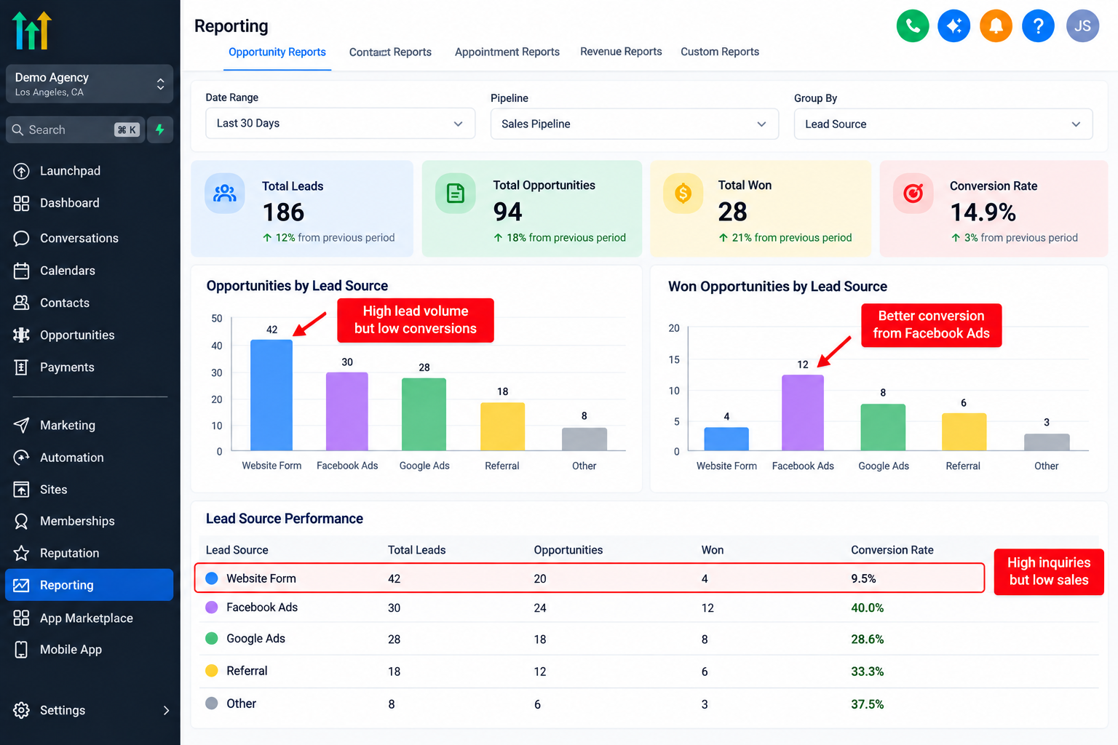Switch to Revenue Reports tab
The height and width of the screenshot is (745, 1118).
click(621, 52)
